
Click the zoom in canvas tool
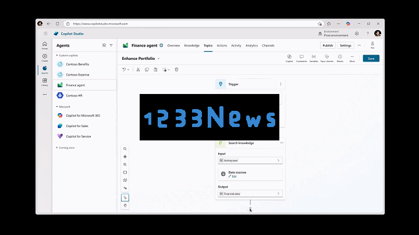125,164
